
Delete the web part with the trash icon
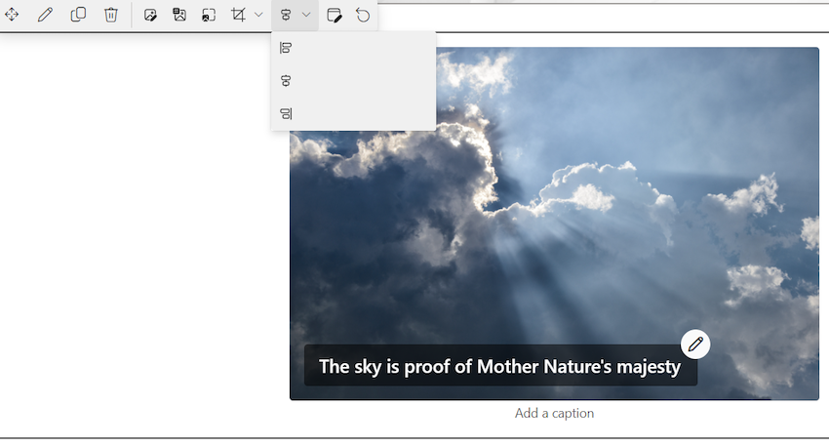pos(111,15)
